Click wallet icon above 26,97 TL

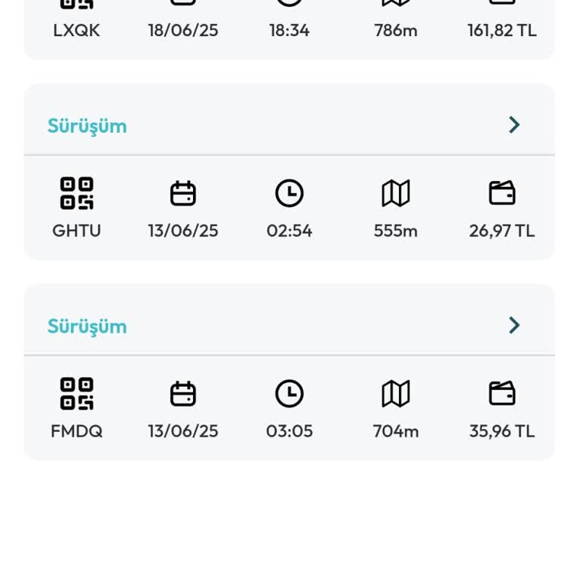[502, 194]
